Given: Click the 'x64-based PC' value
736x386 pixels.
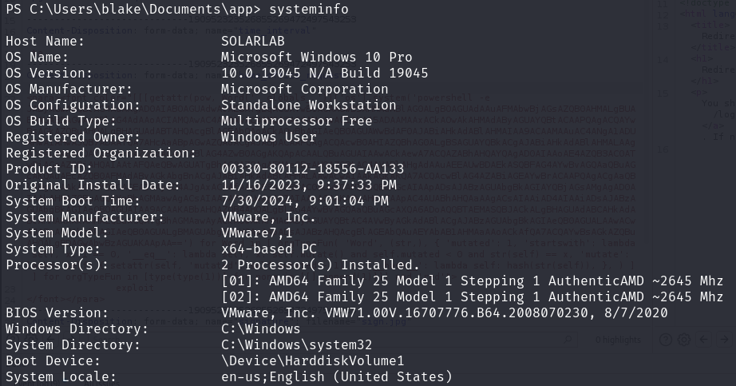Looking at the screenshot, I should pos(269,249).
